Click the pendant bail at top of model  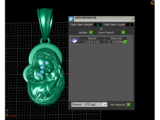(45, 24)
